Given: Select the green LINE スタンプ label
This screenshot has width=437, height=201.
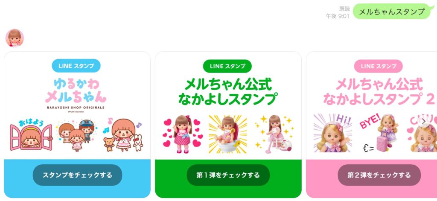Looking at the screenshot, I should click(x=227, y=66).
